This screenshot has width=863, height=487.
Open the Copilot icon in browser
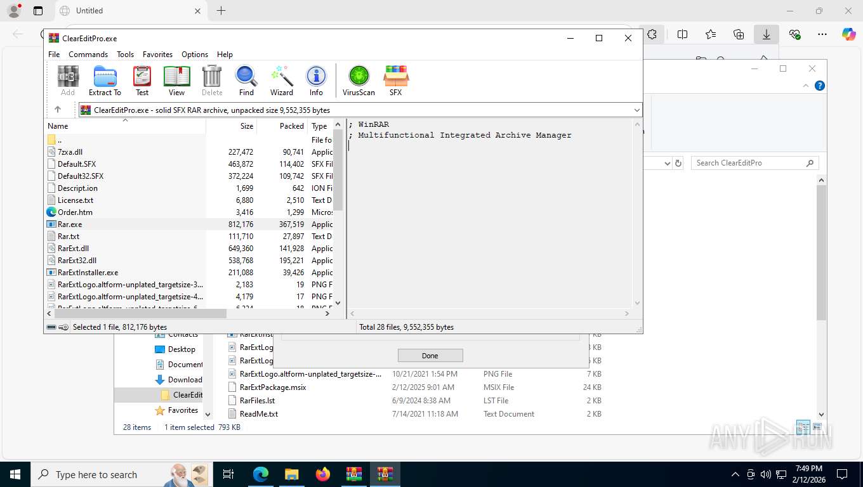tap(849, 34)
